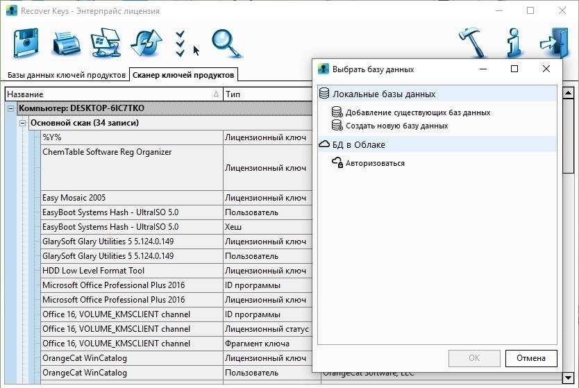Select Office 16 VOLUME_KMSCLIENT row with ID программы

click(176, 314)
